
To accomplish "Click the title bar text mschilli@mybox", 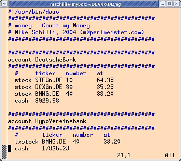I will tap(85, 4).
